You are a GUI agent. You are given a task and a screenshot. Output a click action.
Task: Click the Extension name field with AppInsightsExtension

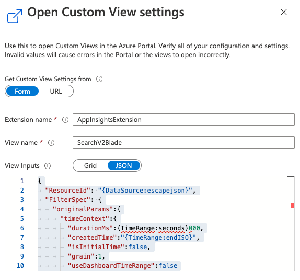(183, 119)
